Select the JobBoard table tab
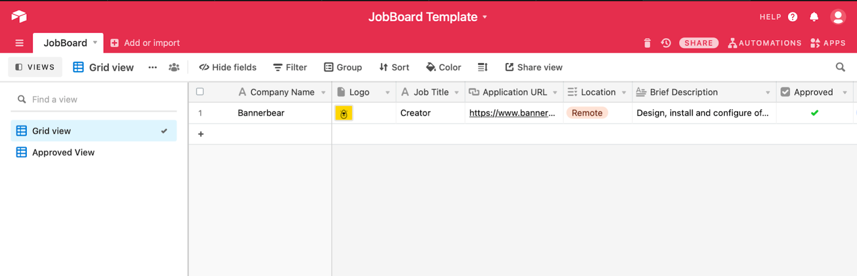This screenshot has width=857, height=276. (65, 43)
